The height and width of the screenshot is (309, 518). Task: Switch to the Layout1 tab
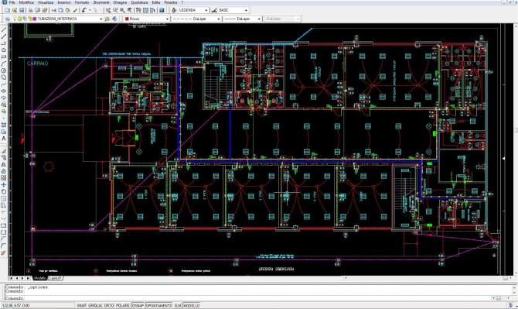[55, 279]
